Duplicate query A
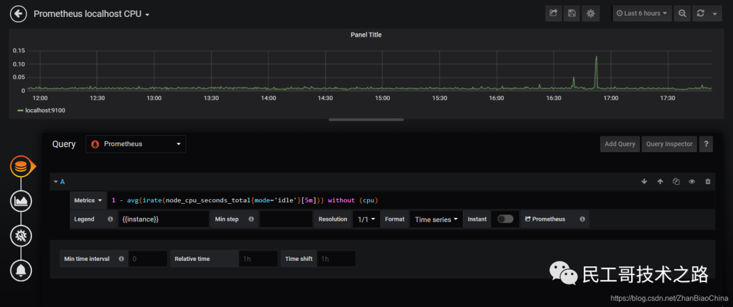The width and height of the screenshot is (733, 307). coord(675,181)
